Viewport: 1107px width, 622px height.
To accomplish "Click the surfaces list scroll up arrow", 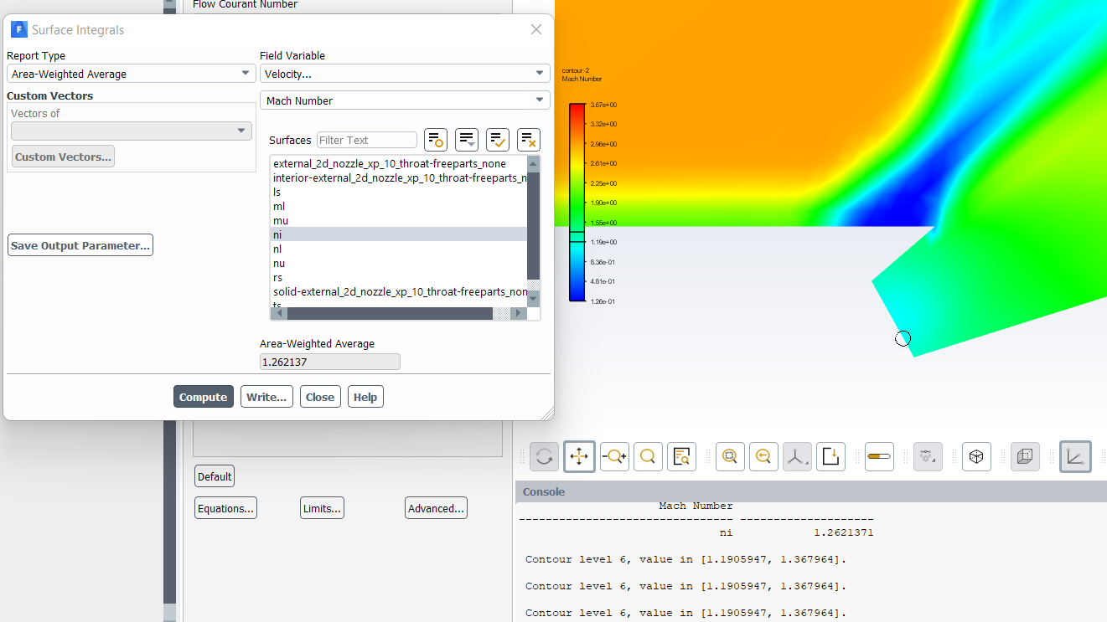I will 533,163.
